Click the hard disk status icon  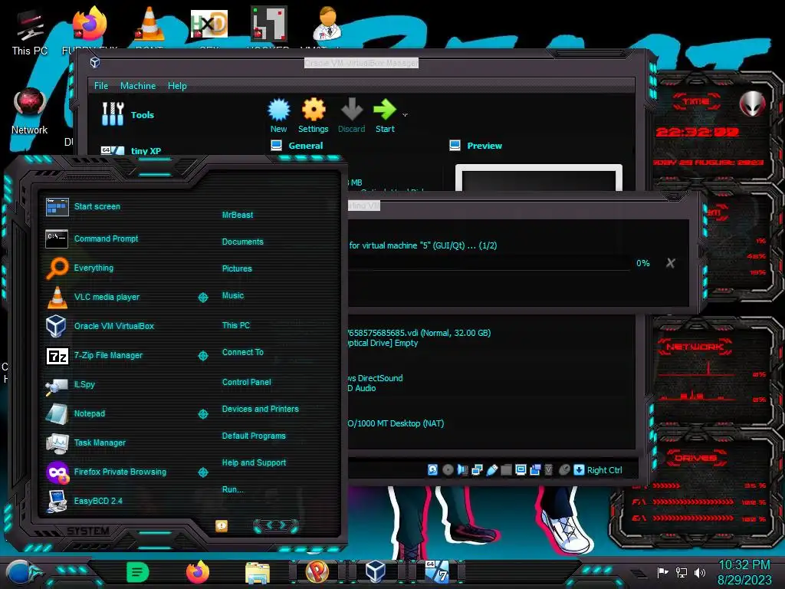pos(432,470)
